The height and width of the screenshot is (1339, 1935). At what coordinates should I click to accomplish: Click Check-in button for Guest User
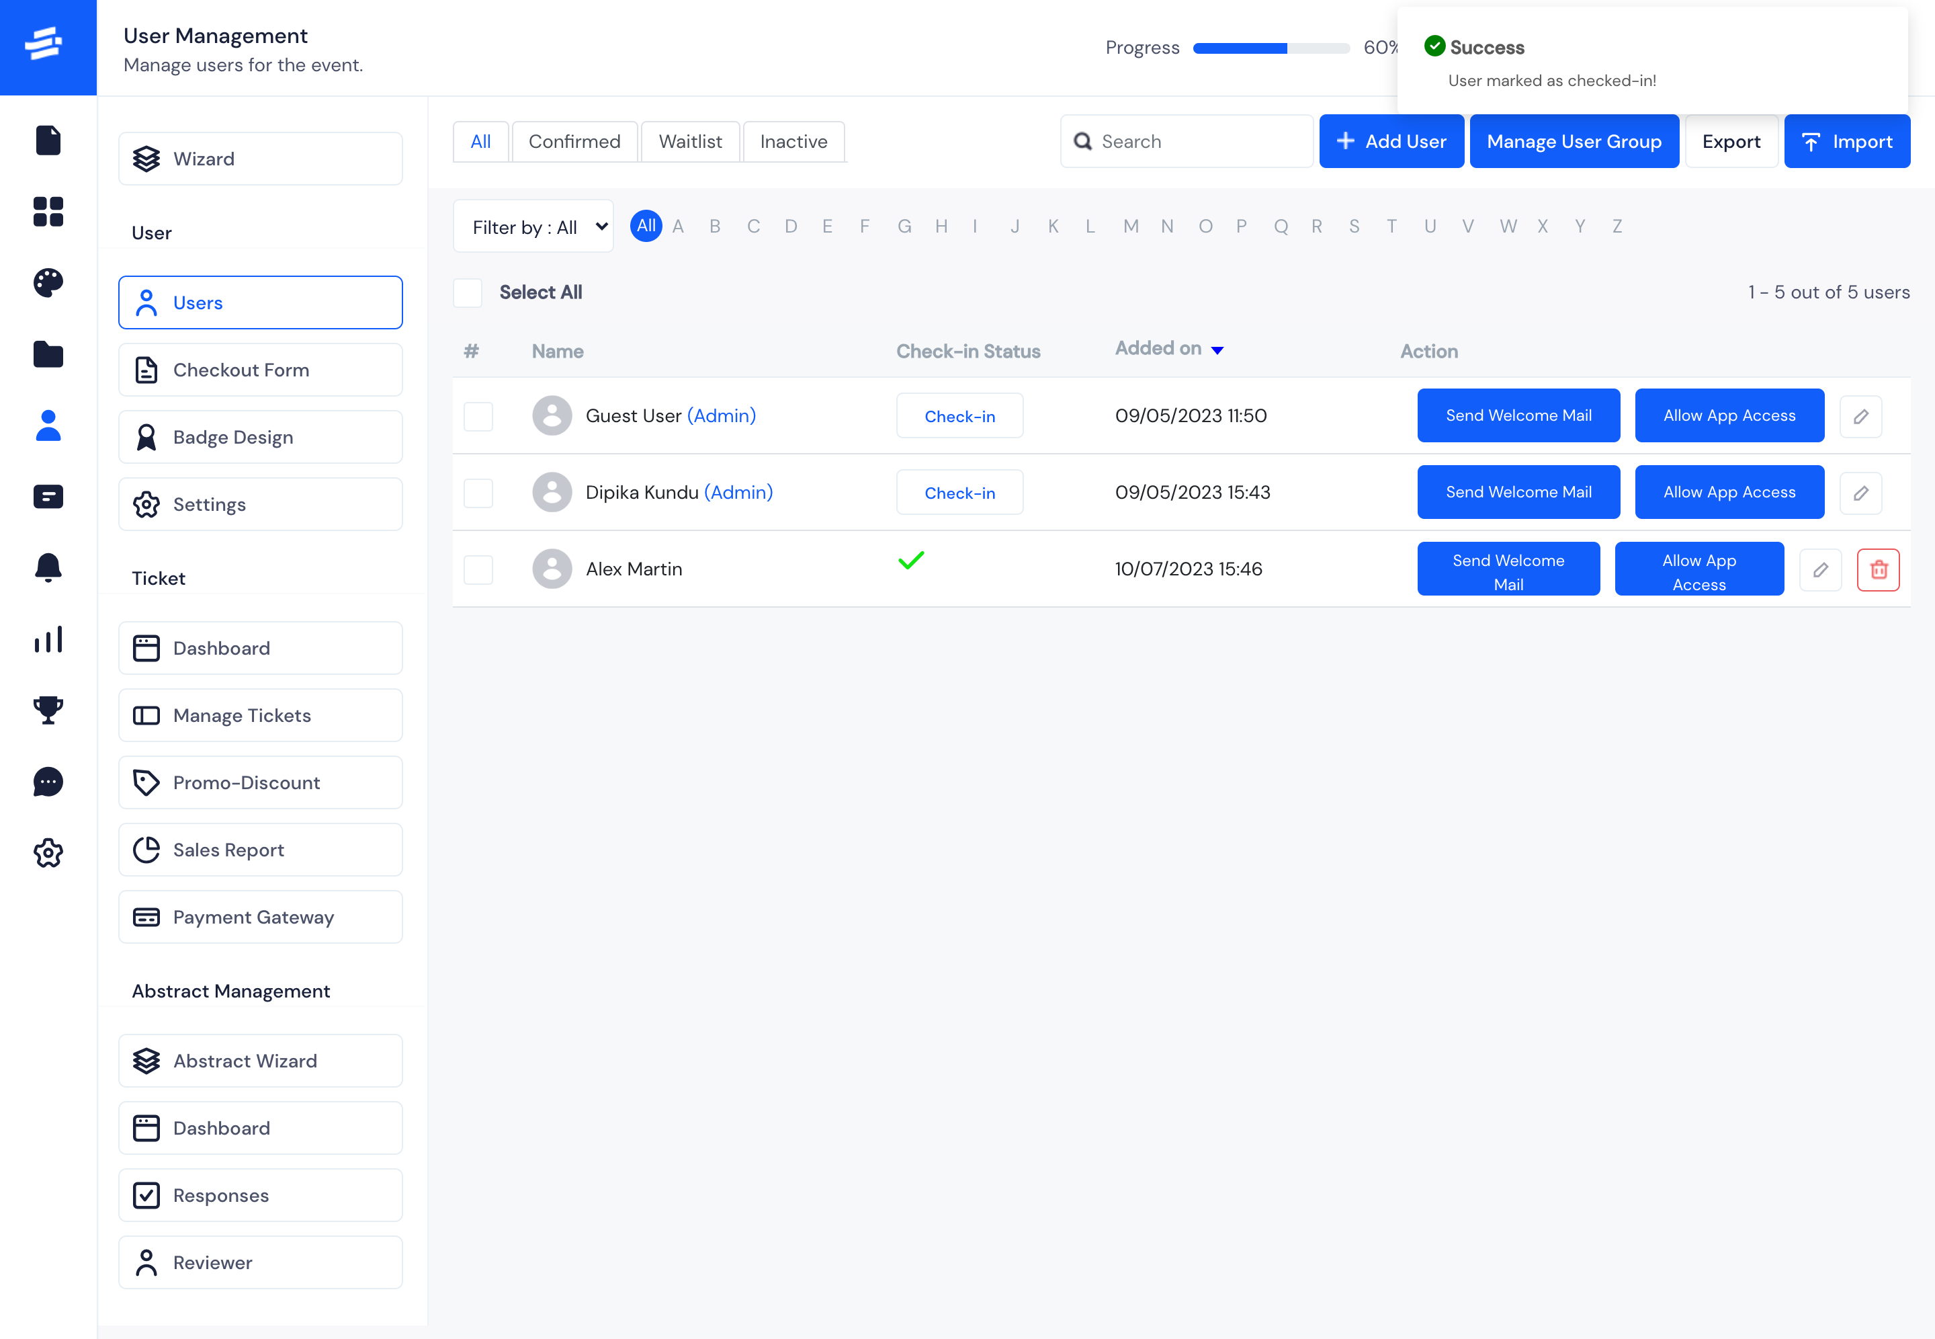click(959, 415)
